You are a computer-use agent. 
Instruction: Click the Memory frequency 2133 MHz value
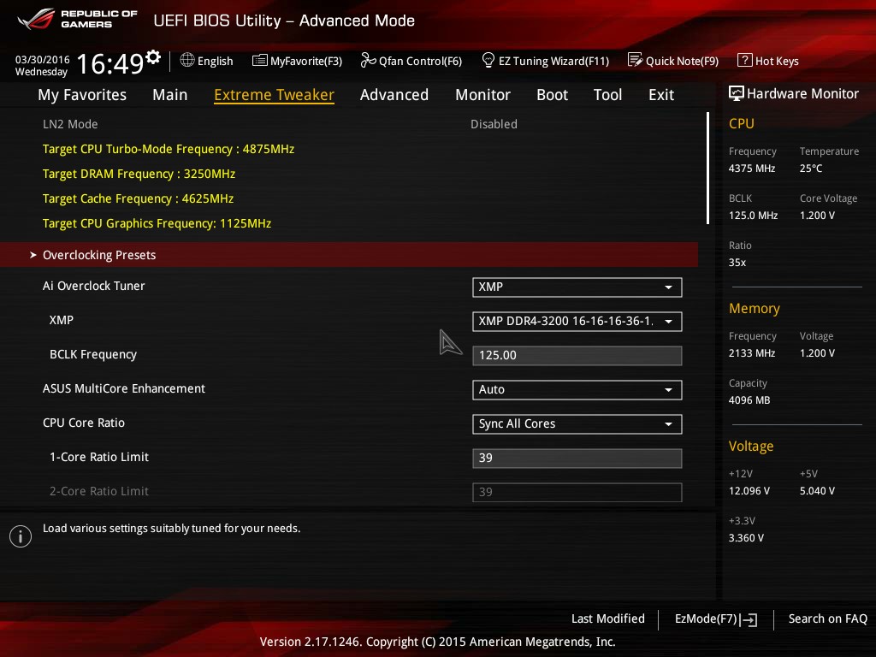click(x=752, y=353)
